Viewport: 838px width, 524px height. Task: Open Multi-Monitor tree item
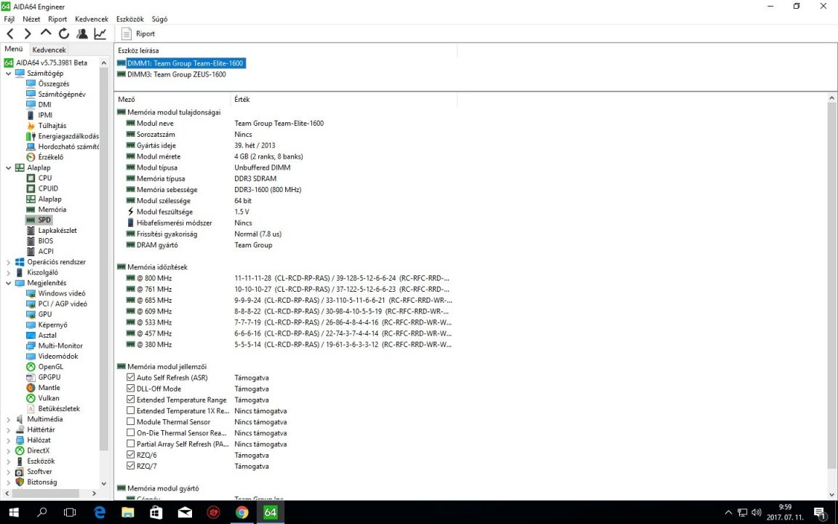(x=60, y=346)
